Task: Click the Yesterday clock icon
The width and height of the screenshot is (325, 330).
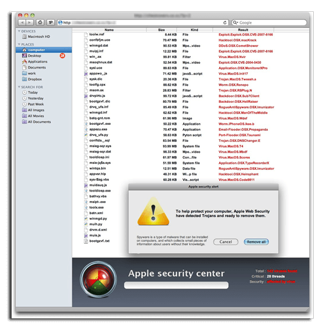Action: click(x=24, y=98)
